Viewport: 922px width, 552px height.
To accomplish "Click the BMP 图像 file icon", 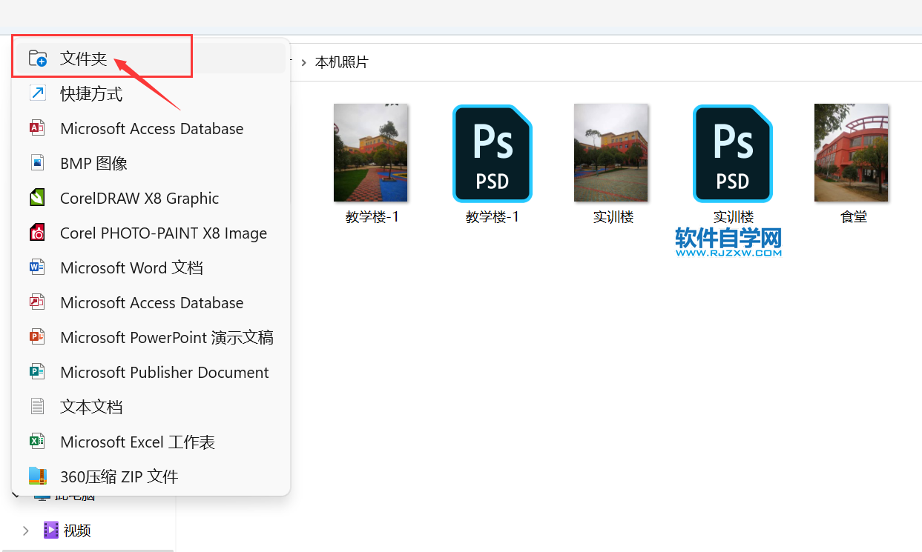I will [x=37, y=163].
